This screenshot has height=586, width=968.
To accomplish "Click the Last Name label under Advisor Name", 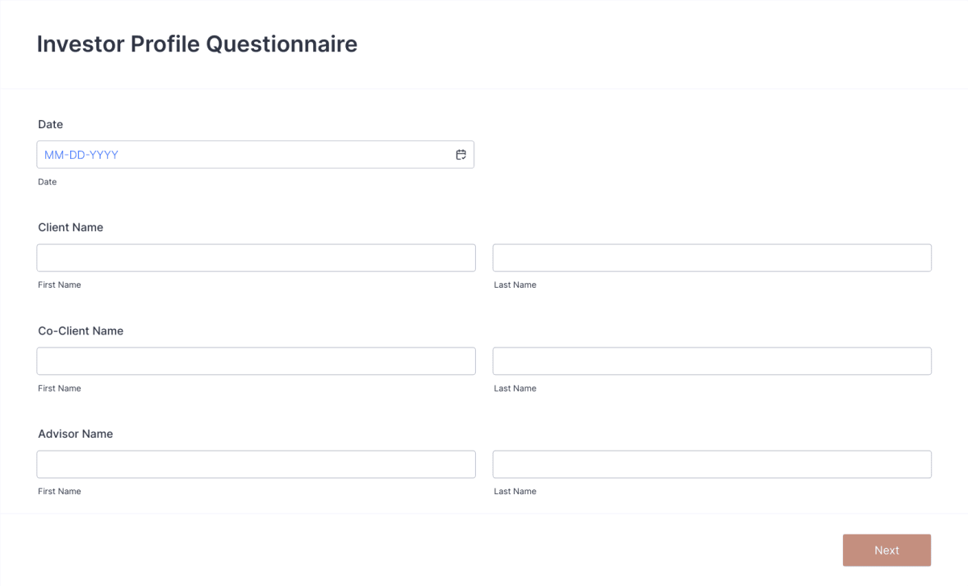I will point(515,491).
